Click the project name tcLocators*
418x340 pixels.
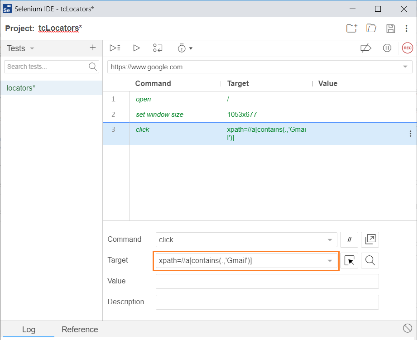(60, 28)
